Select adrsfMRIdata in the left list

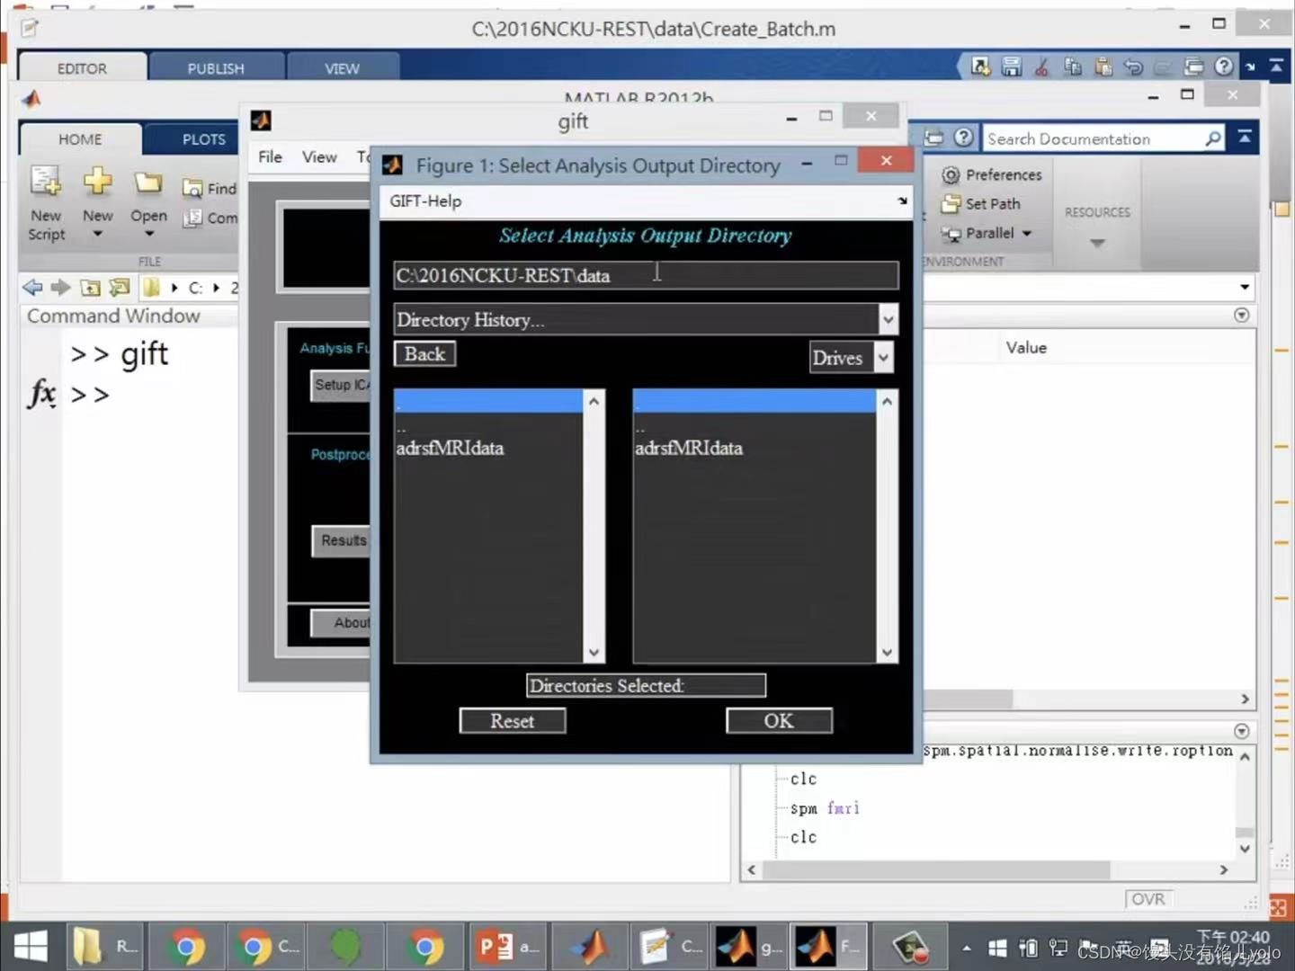pyautogui.click(x=450, y=448)
